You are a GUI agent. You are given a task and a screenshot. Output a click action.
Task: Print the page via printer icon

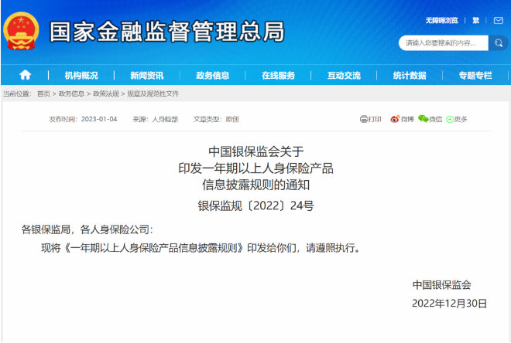click(364, 119)
